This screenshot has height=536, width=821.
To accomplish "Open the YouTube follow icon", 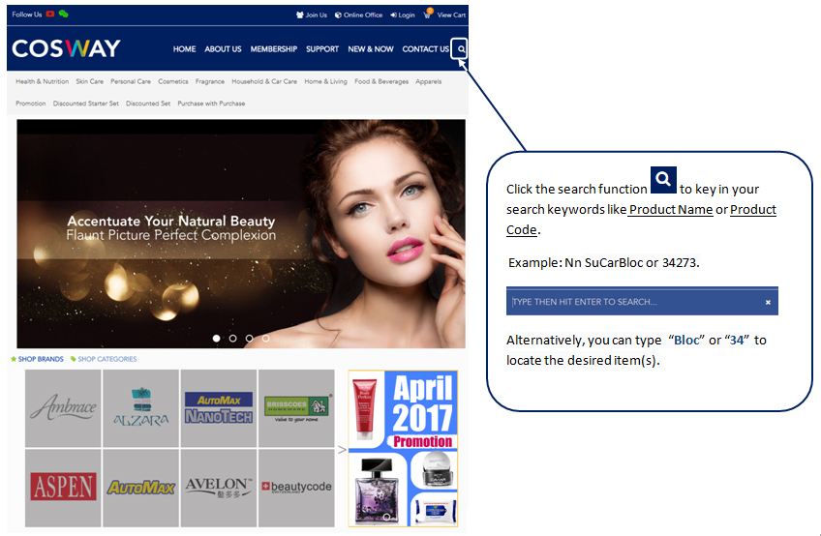I will (x=50, y=15).
